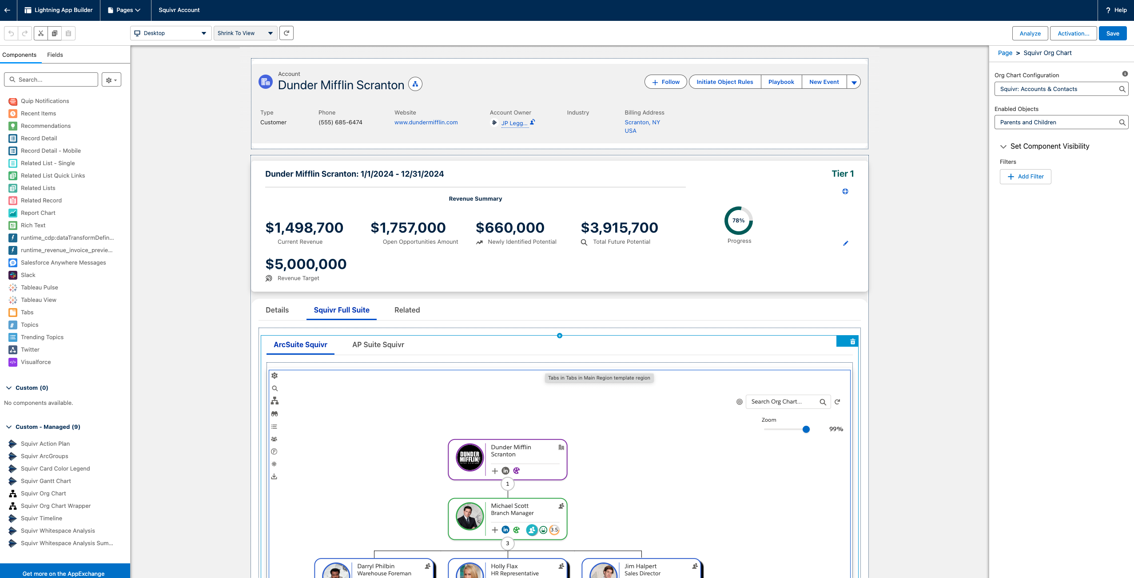Open the Pages dropdown menu
The image size is (1134, 578).
pos(125,10)
